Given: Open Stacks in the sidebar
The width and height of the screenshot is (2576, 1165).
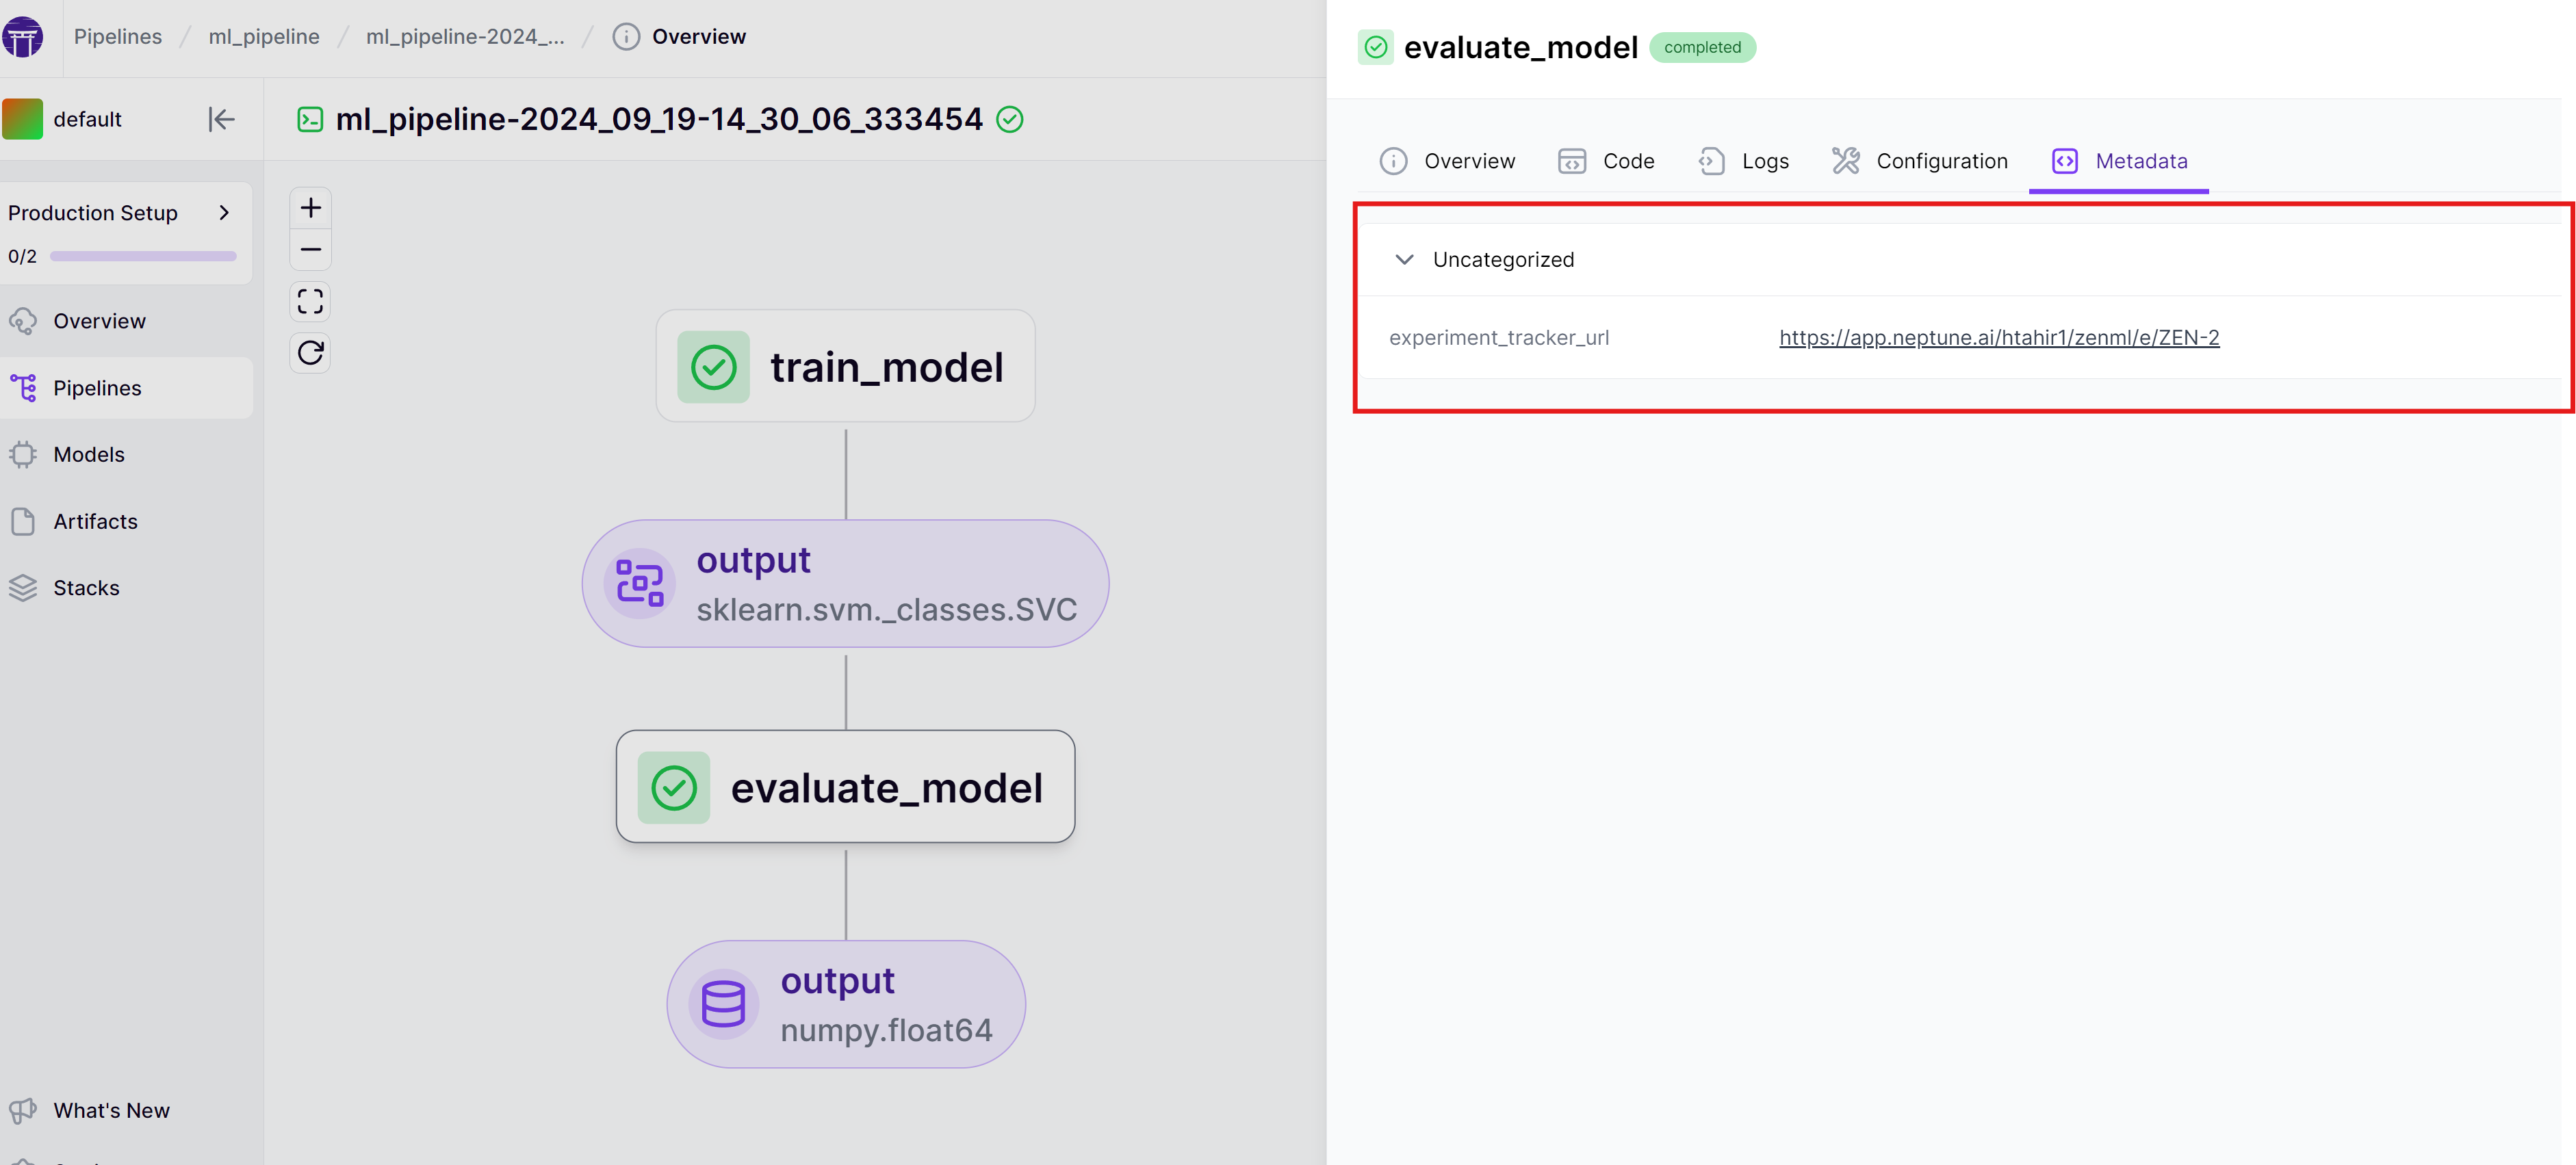Looking at the screenshot, I should click(86, 588).
